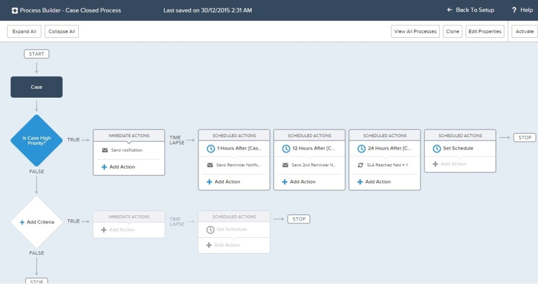This screenshot has width=538, height=284.
Task: Click the clock icon for 12 Hours After
Action: (x=286, y=149)
